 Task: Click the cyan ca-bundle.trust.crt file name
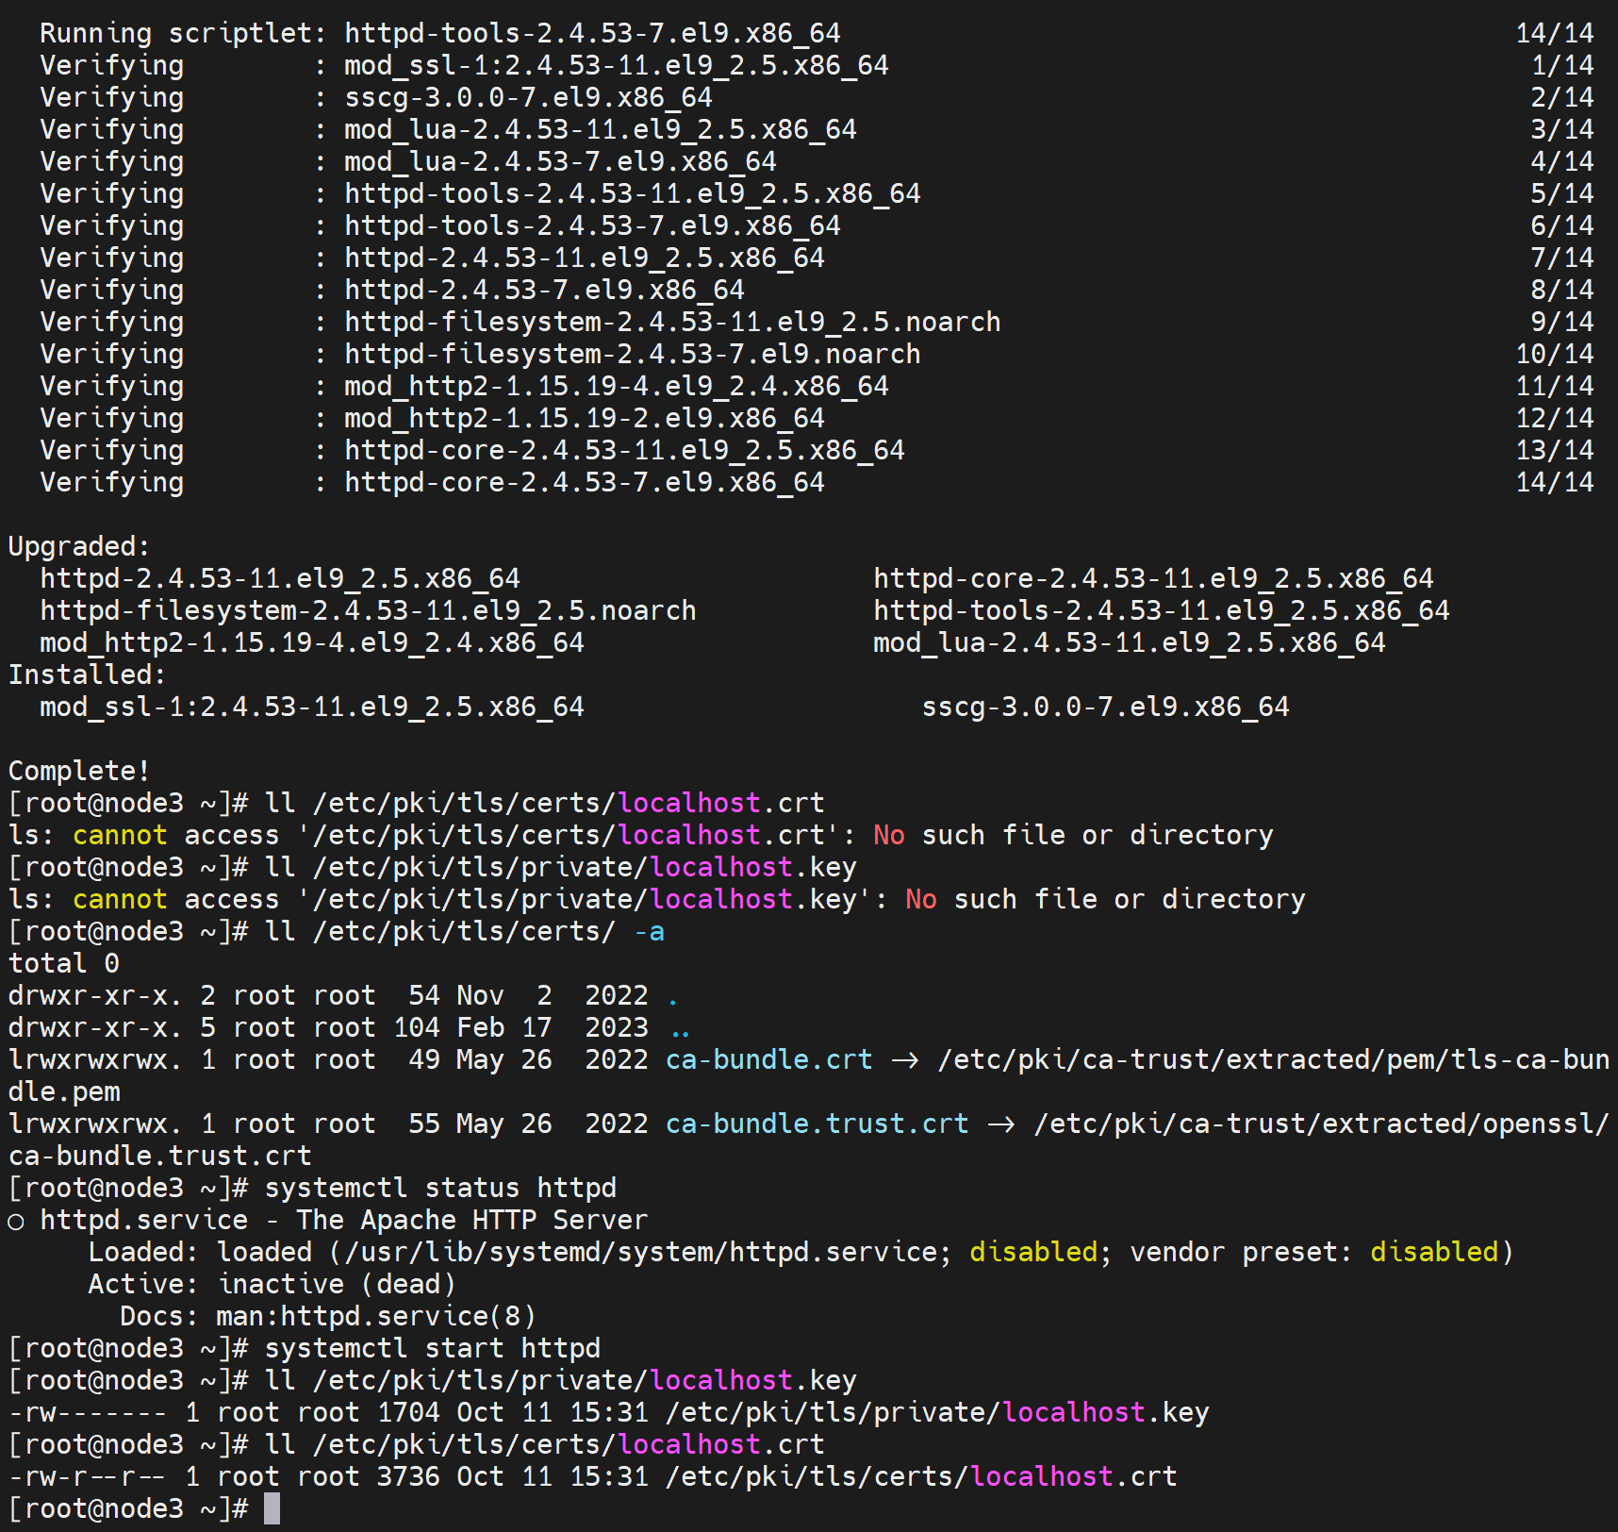coord(817,1124)
